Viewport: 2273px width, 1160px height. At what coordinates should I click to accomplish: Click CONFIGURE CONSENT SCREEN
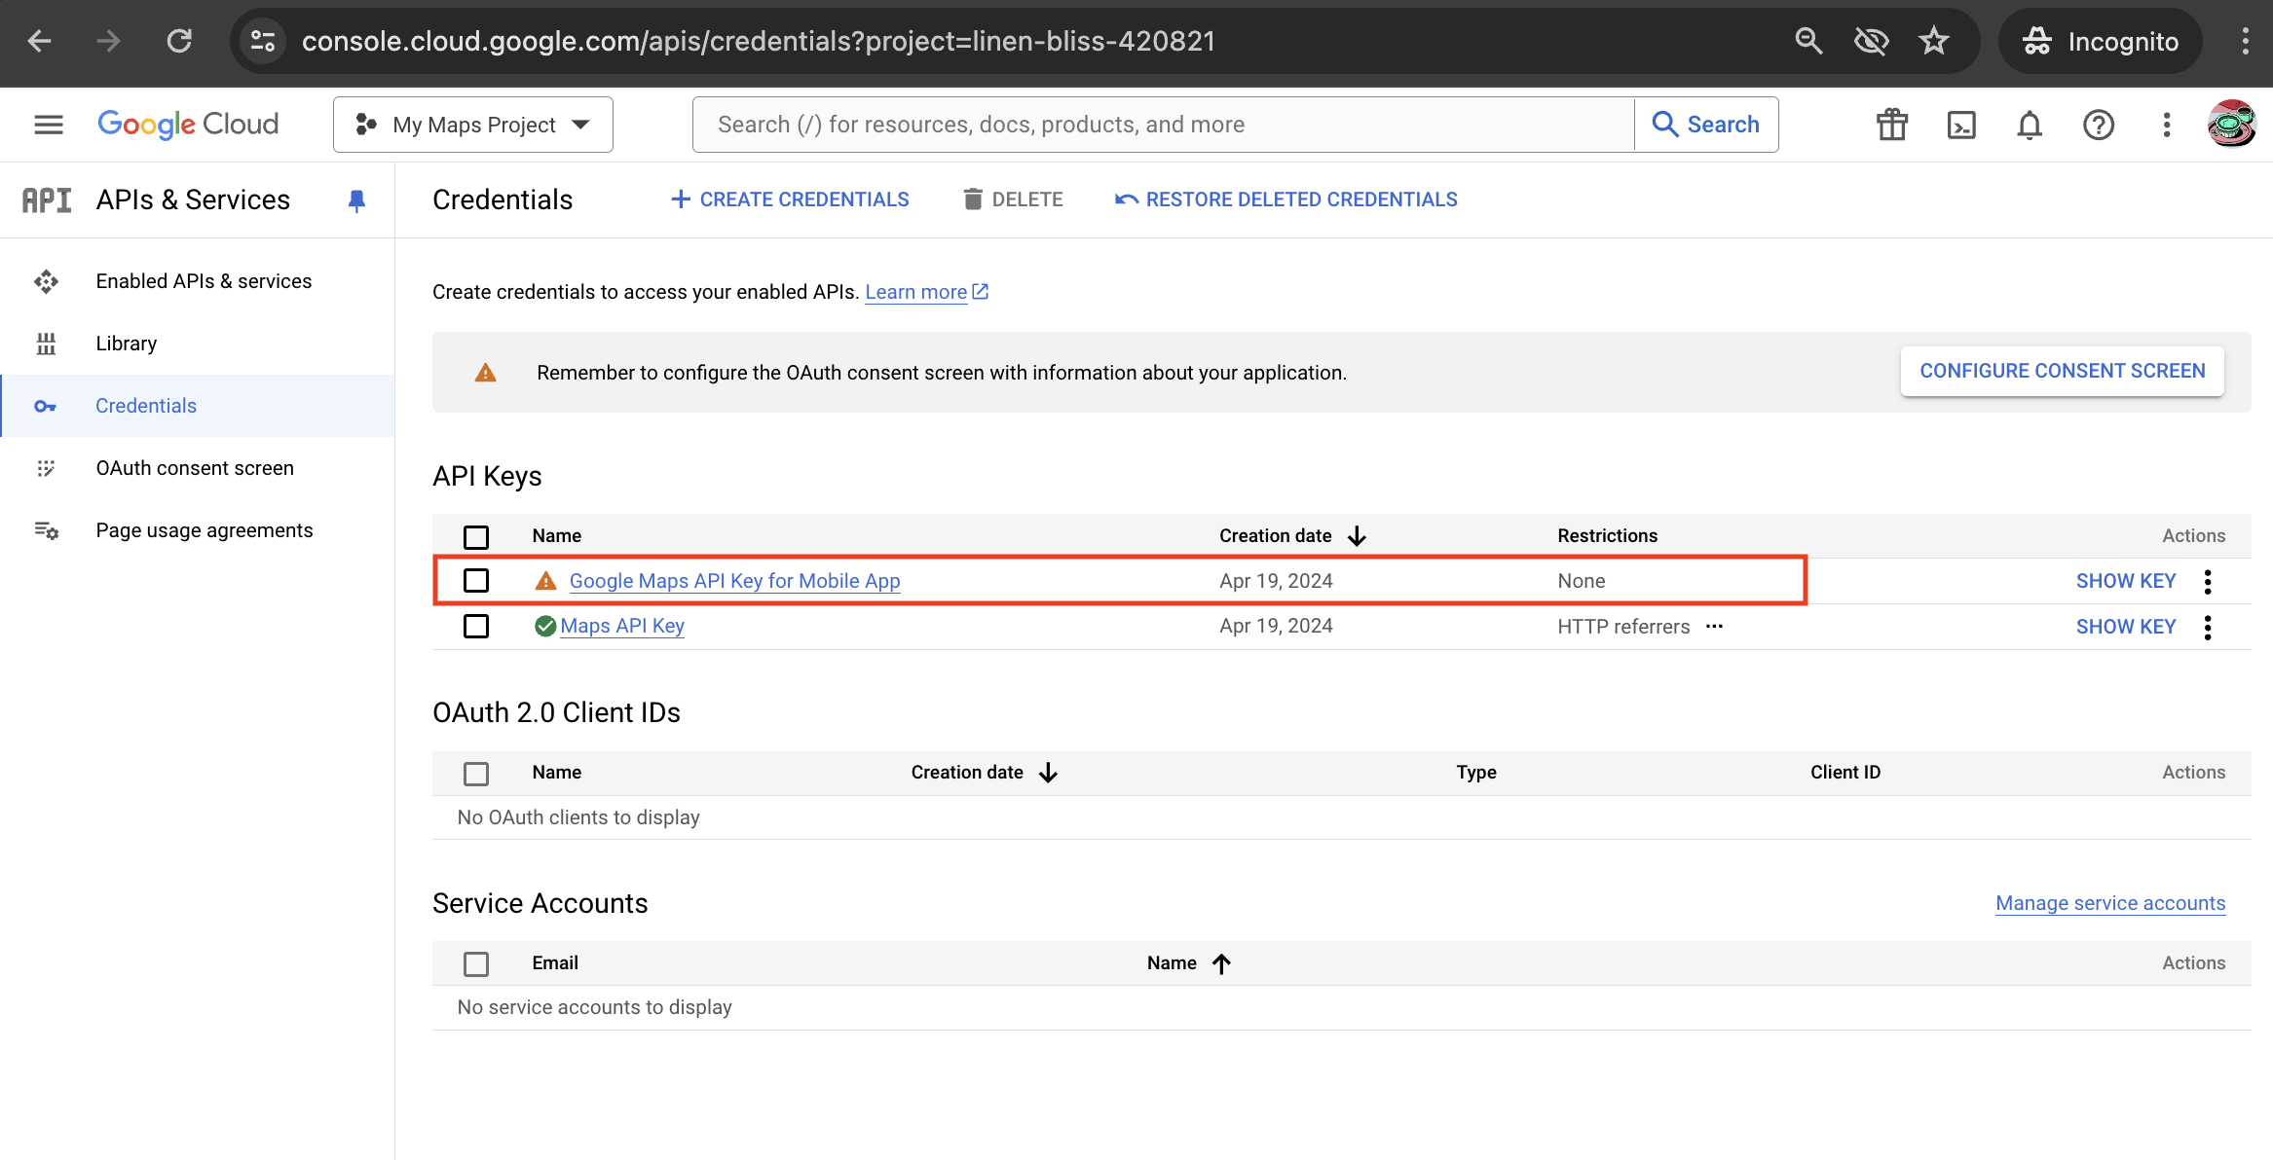(2063, 371)
